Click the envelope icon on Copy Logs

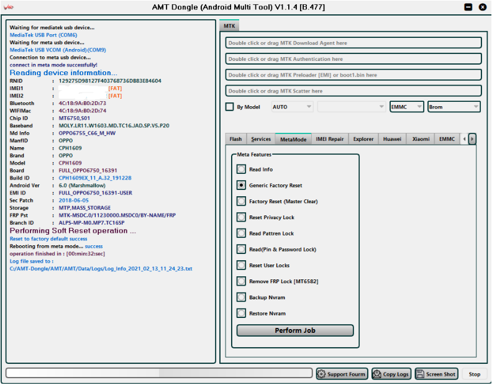point(376,374)
